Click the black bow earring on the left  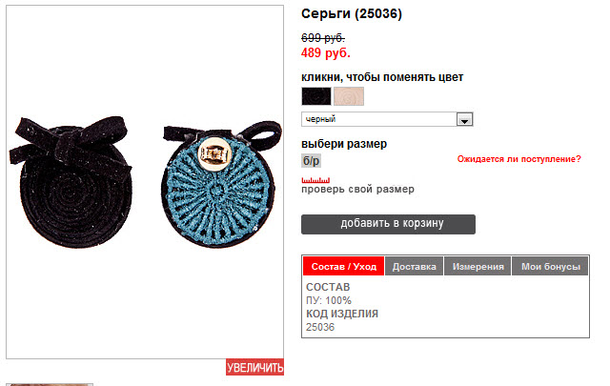pos(71,182)
